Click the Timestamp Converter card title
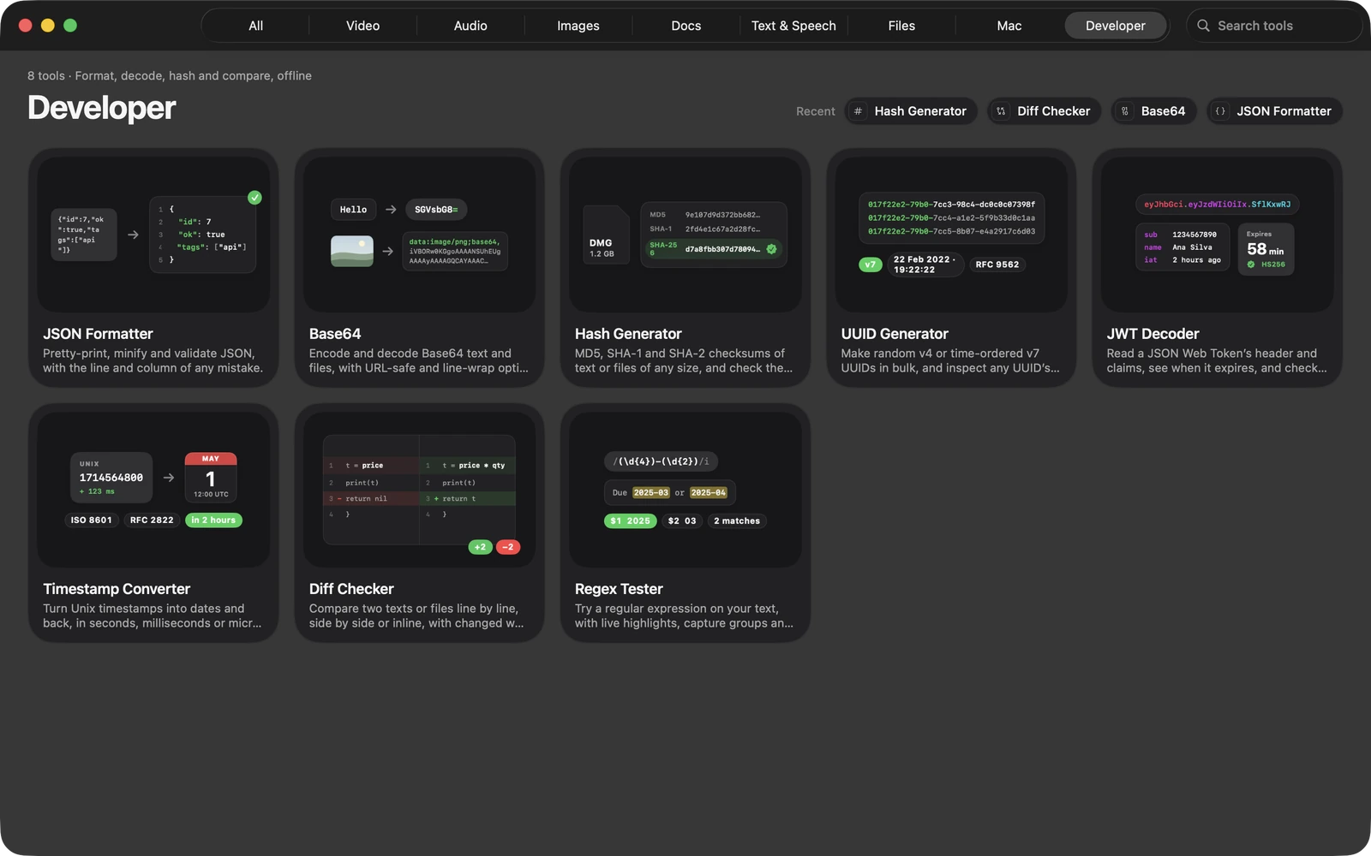1371x856 pixels. (x=117, y=589)
